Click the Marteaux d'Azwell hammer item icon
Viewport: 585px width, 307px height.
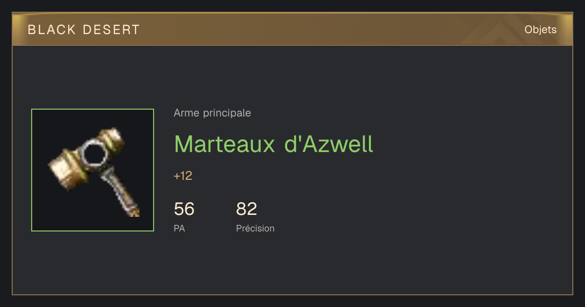click(93, 170)
